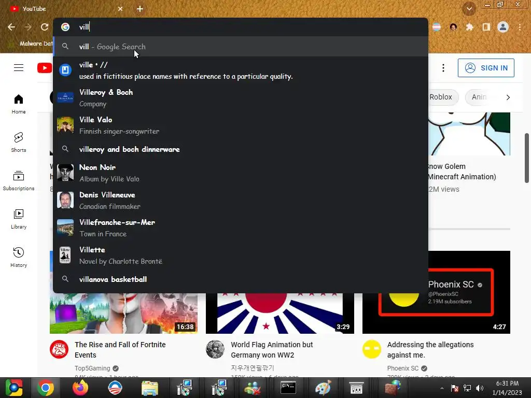The height and width of the screenshot is (398, 531).
Task: Click in the address bar with 'vill'
Action: point(241,27)
